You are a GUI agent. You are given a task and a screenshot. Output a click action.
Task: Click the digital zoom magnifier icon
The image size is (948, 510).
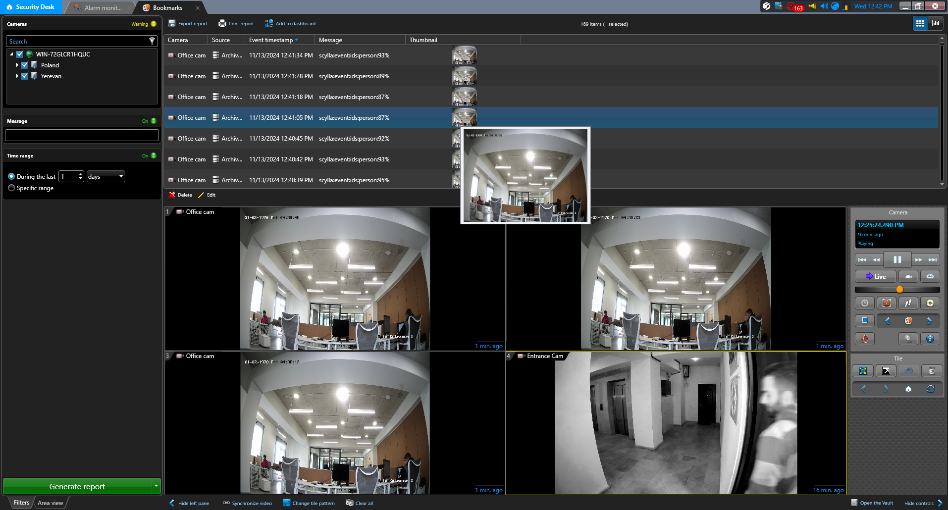coord(908,339)
